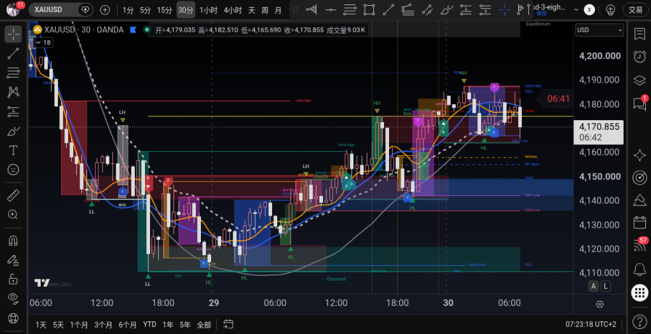Open the lightbulb quick search icon
Image resolution: width=651 pixels, height=334 pixels.
point(610,10)
